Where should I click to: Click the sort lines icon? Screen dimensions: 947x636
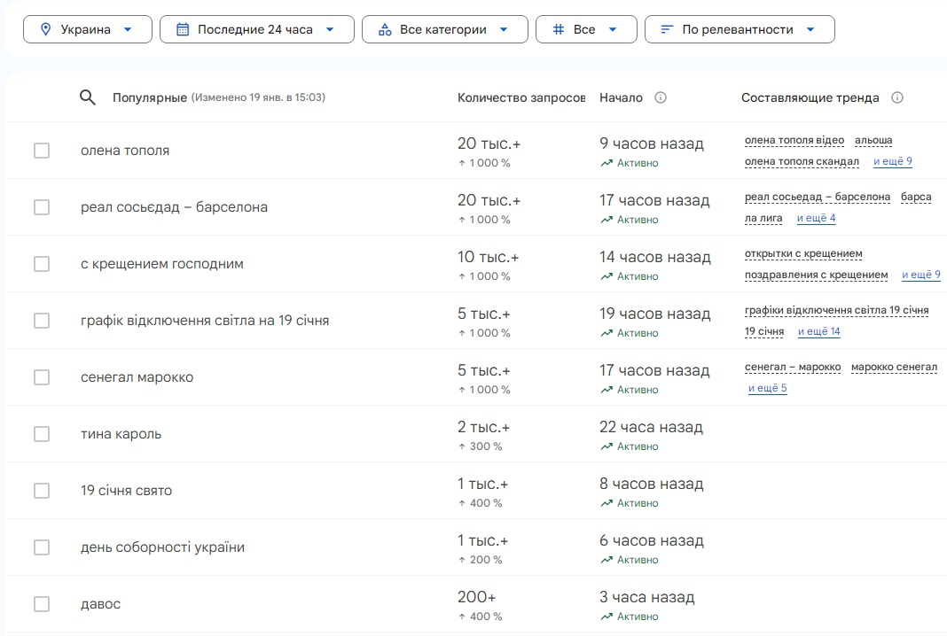(x=667, y=29)
